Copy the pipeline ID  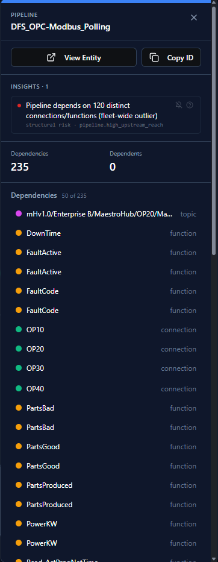pyautogui.click(x=171, y=57)
